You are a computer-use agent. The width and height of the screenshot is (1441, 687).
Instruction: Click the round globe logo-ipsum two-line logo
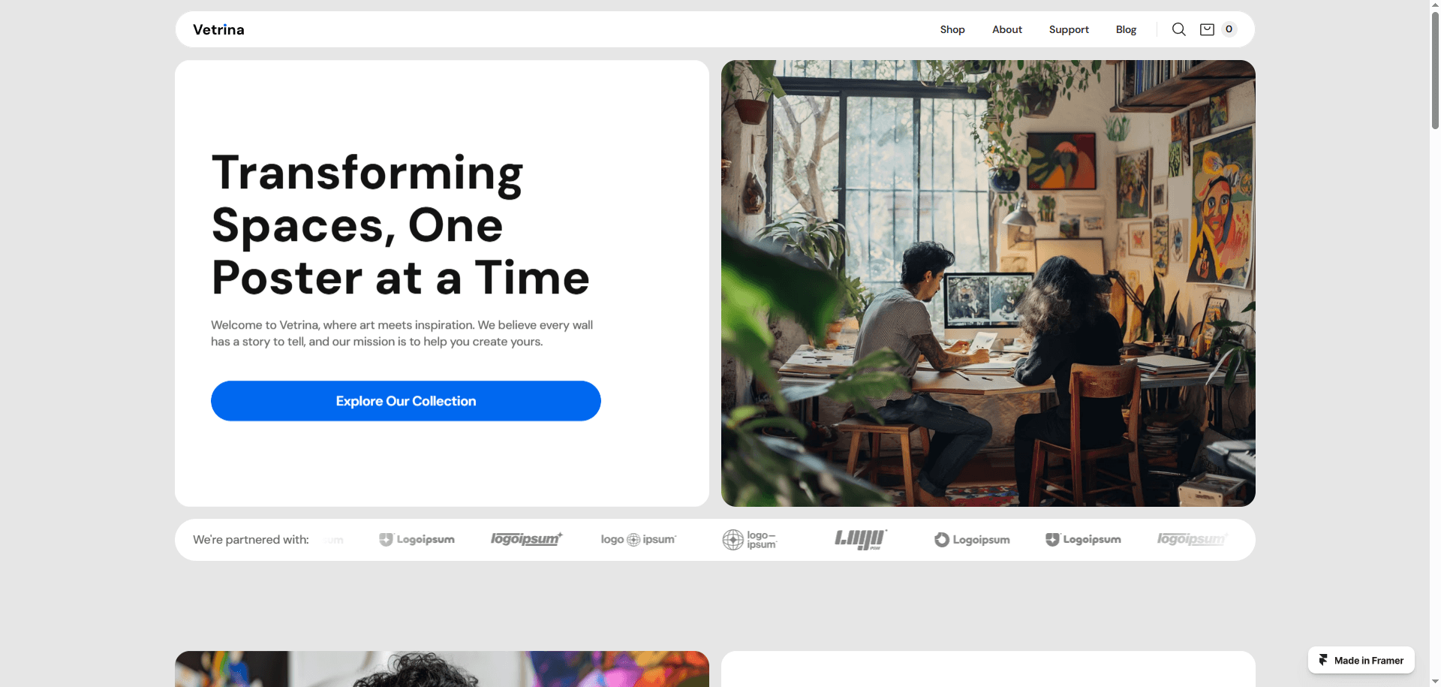point(750,540)
